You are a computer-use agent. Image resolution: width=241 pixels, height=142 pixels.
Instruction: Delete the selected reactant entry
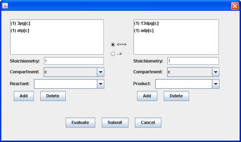[x=53, y=96]
